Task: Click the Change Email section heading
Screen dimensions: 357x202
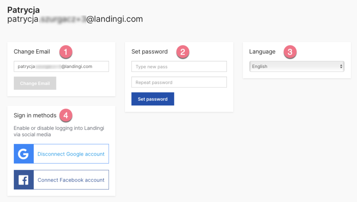Action: (x=32, y=52)
